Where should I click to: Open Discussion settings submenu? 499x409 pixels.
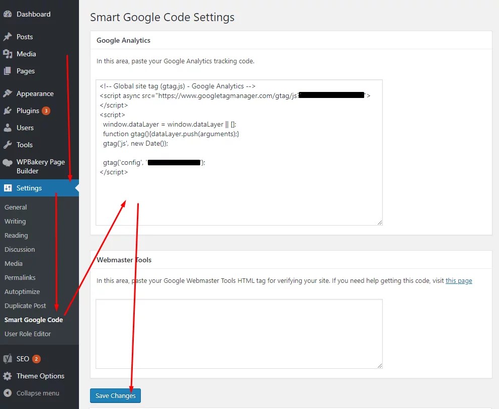coord(20,249)
